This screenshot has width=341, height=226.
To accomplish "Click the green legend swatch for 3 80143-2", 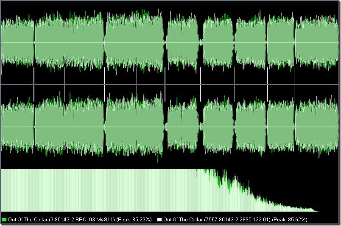I will [x=4, y=220].
